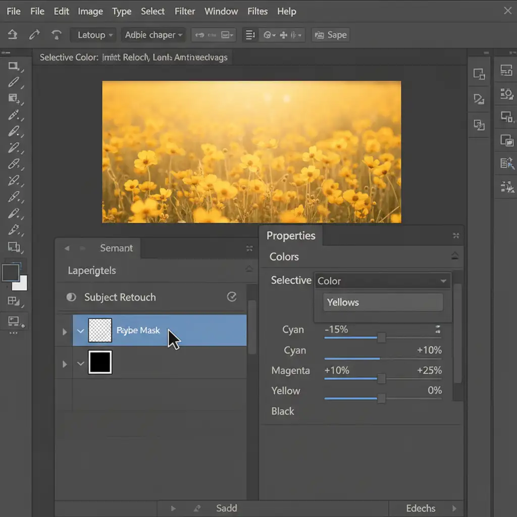Click the pencil icon in top options bar

[34, 35]
